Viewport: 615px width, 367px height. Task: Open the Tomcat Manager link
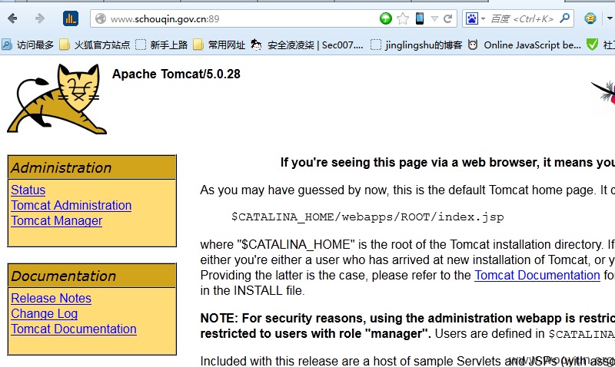click(57, 221)
